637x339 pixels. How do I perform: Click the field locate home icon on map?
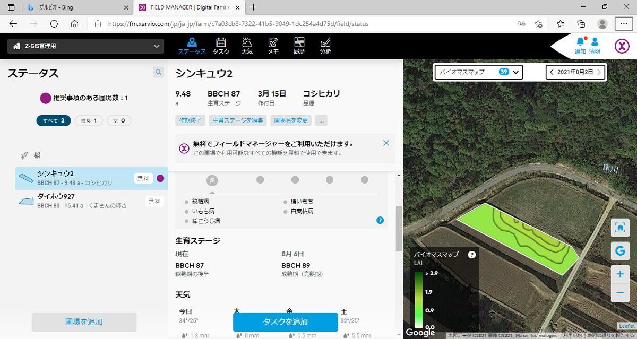pyautogui.click(x=620, y=227)
